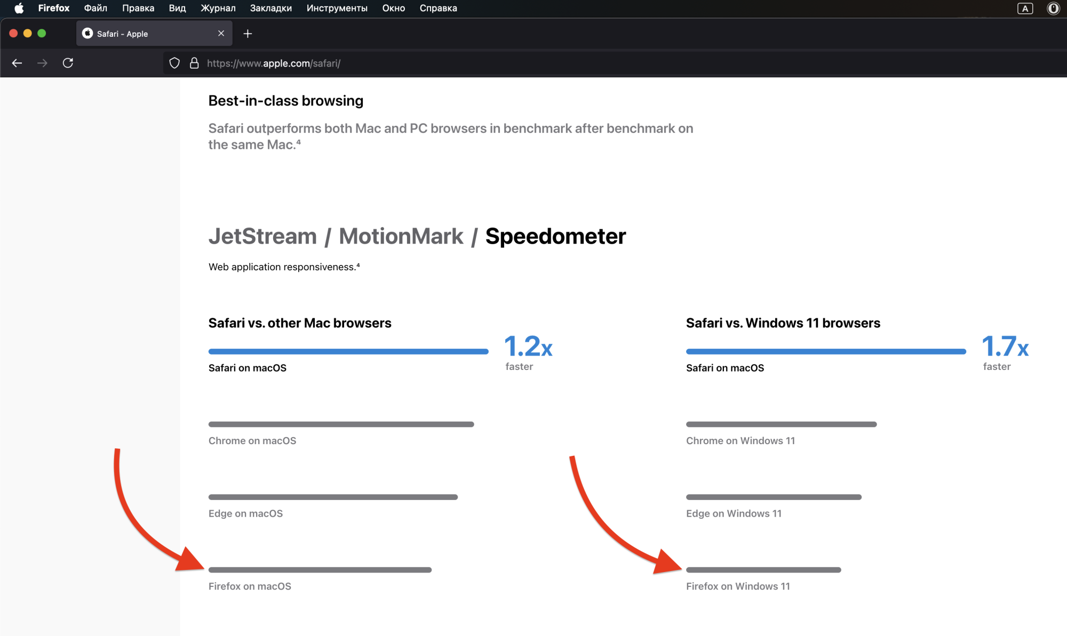The image size is (1067, 636).
Task: Go back to previous page
Action: coord(17,63)
